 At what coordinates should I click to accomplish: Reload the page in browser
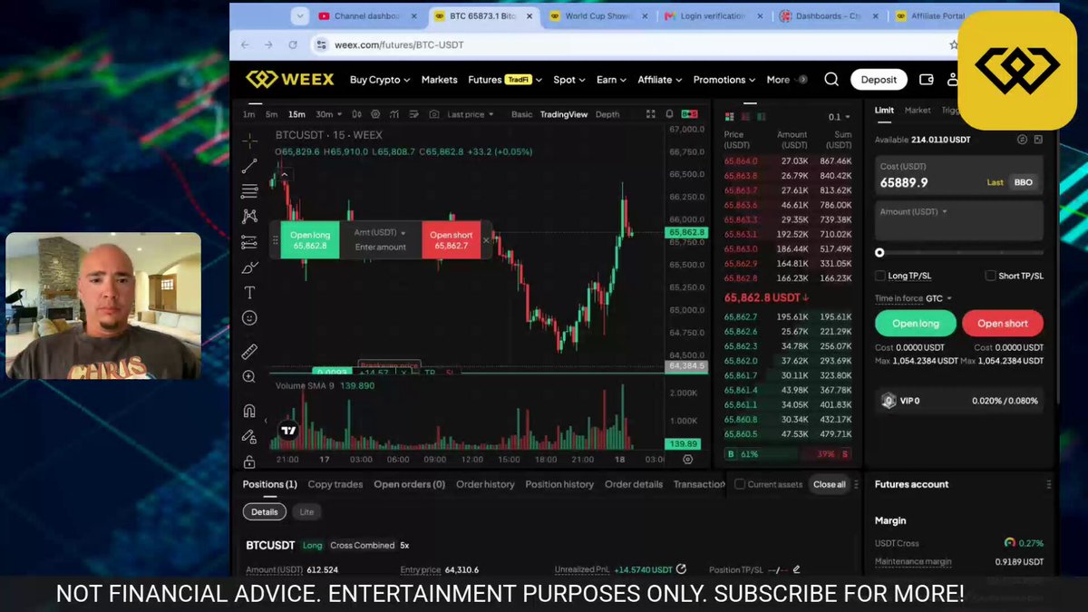293,44
